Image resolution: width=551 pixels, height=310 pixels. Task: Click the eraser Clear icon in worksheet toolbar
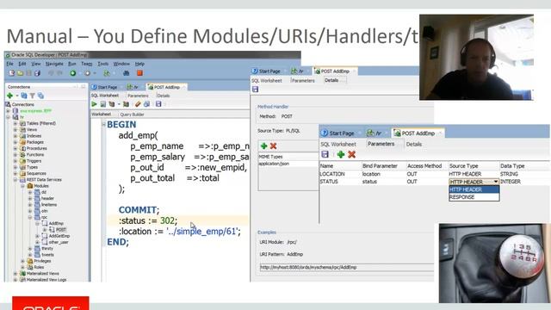(x=138, y=104)
